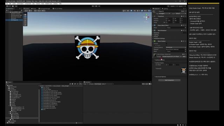Open the Transform component context menu icon
Screen dimensions: 224x126
point(185,16)
